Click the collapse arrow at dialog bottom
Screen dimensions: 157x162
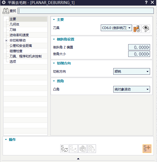(x=78, y=159)
